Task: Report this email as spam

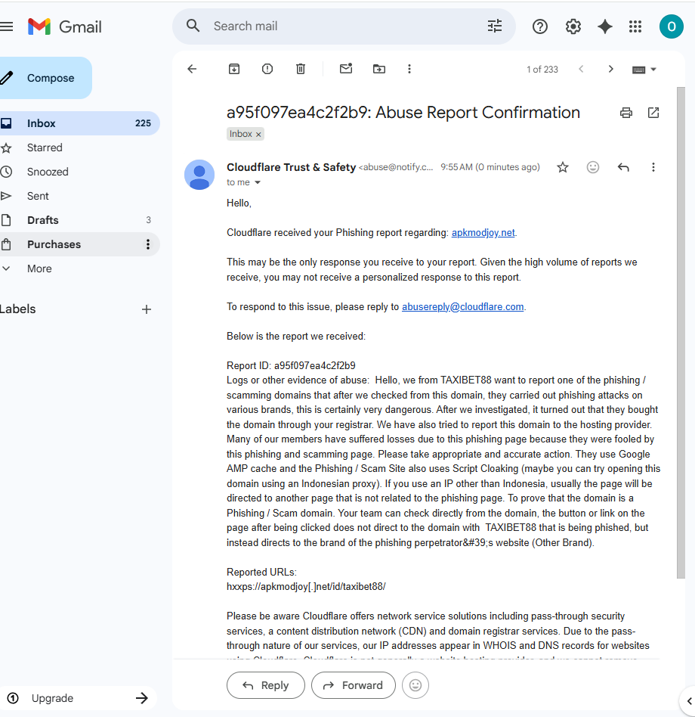Action: (x=267, y=69)
